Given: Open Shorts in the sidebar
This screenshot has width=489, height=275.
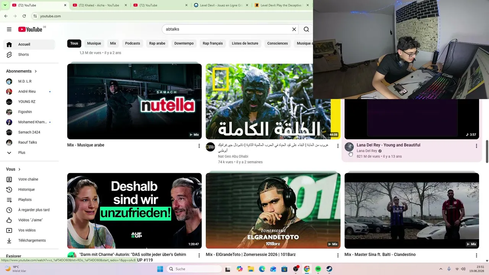Looking at the screenshot, I should coord(29,55).
